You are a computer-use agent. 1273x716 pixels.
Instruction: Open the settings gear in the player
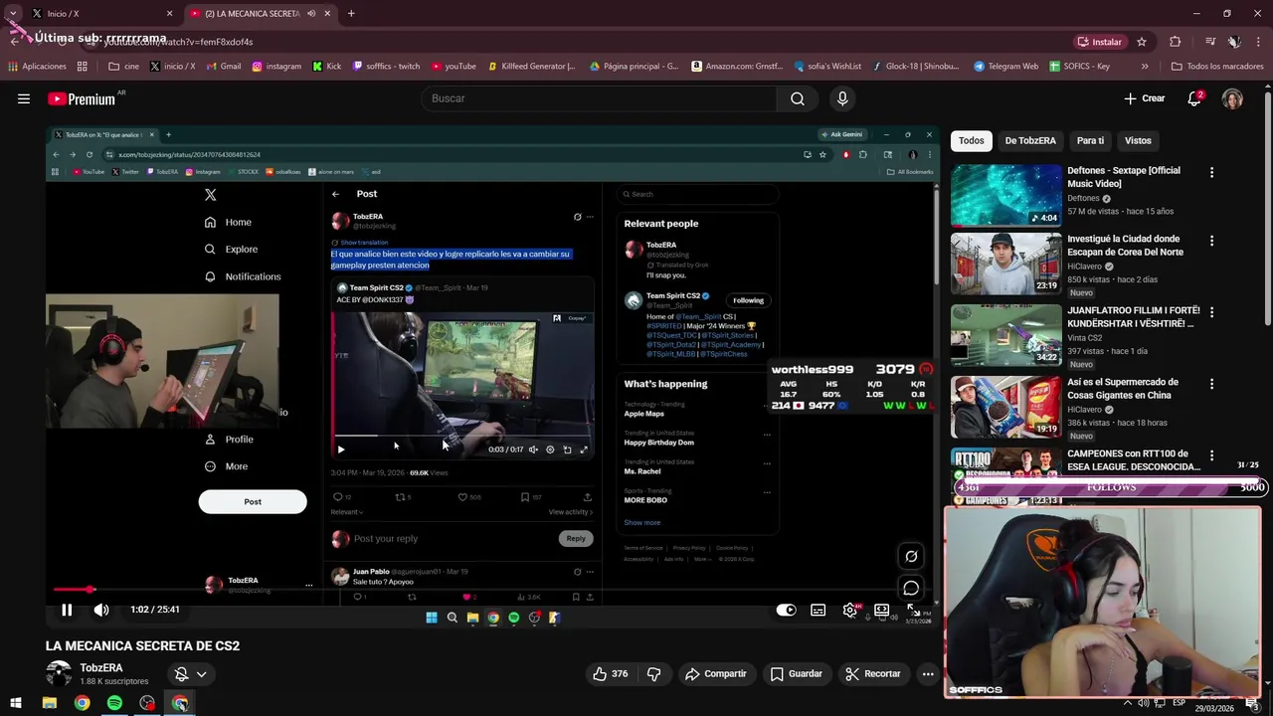(x=849, y=610)
